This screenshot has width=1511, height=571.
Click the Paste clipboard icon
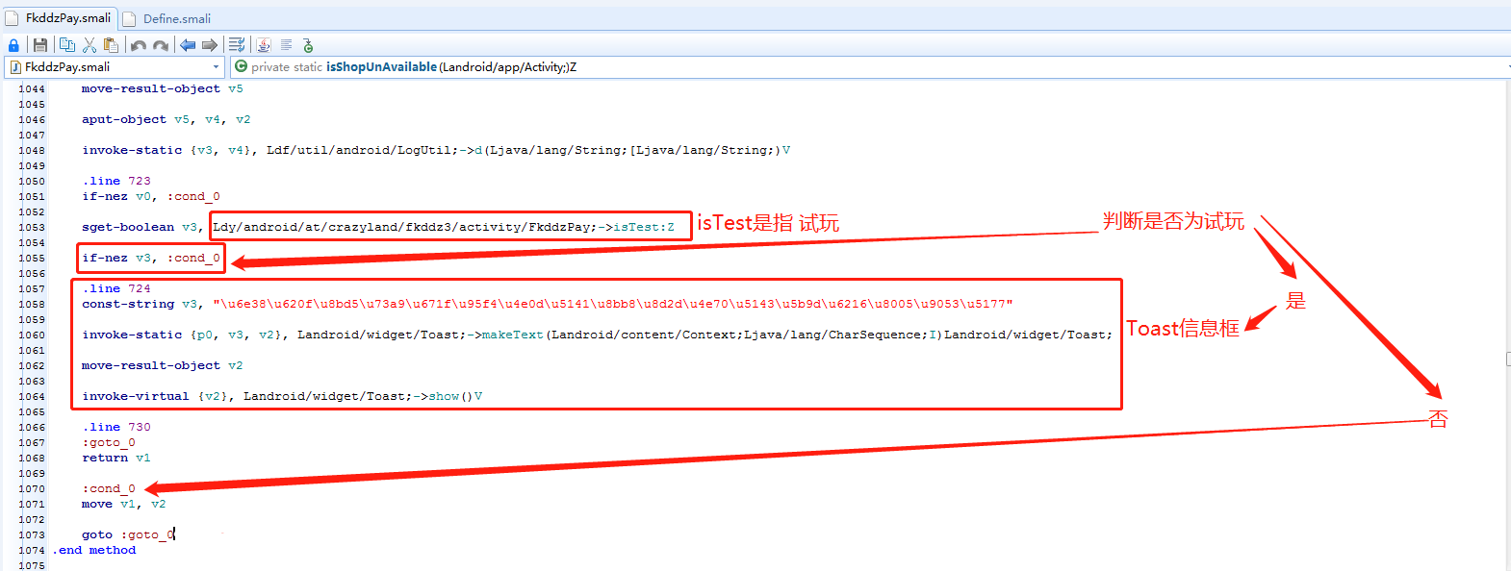[x=111, y=45]
